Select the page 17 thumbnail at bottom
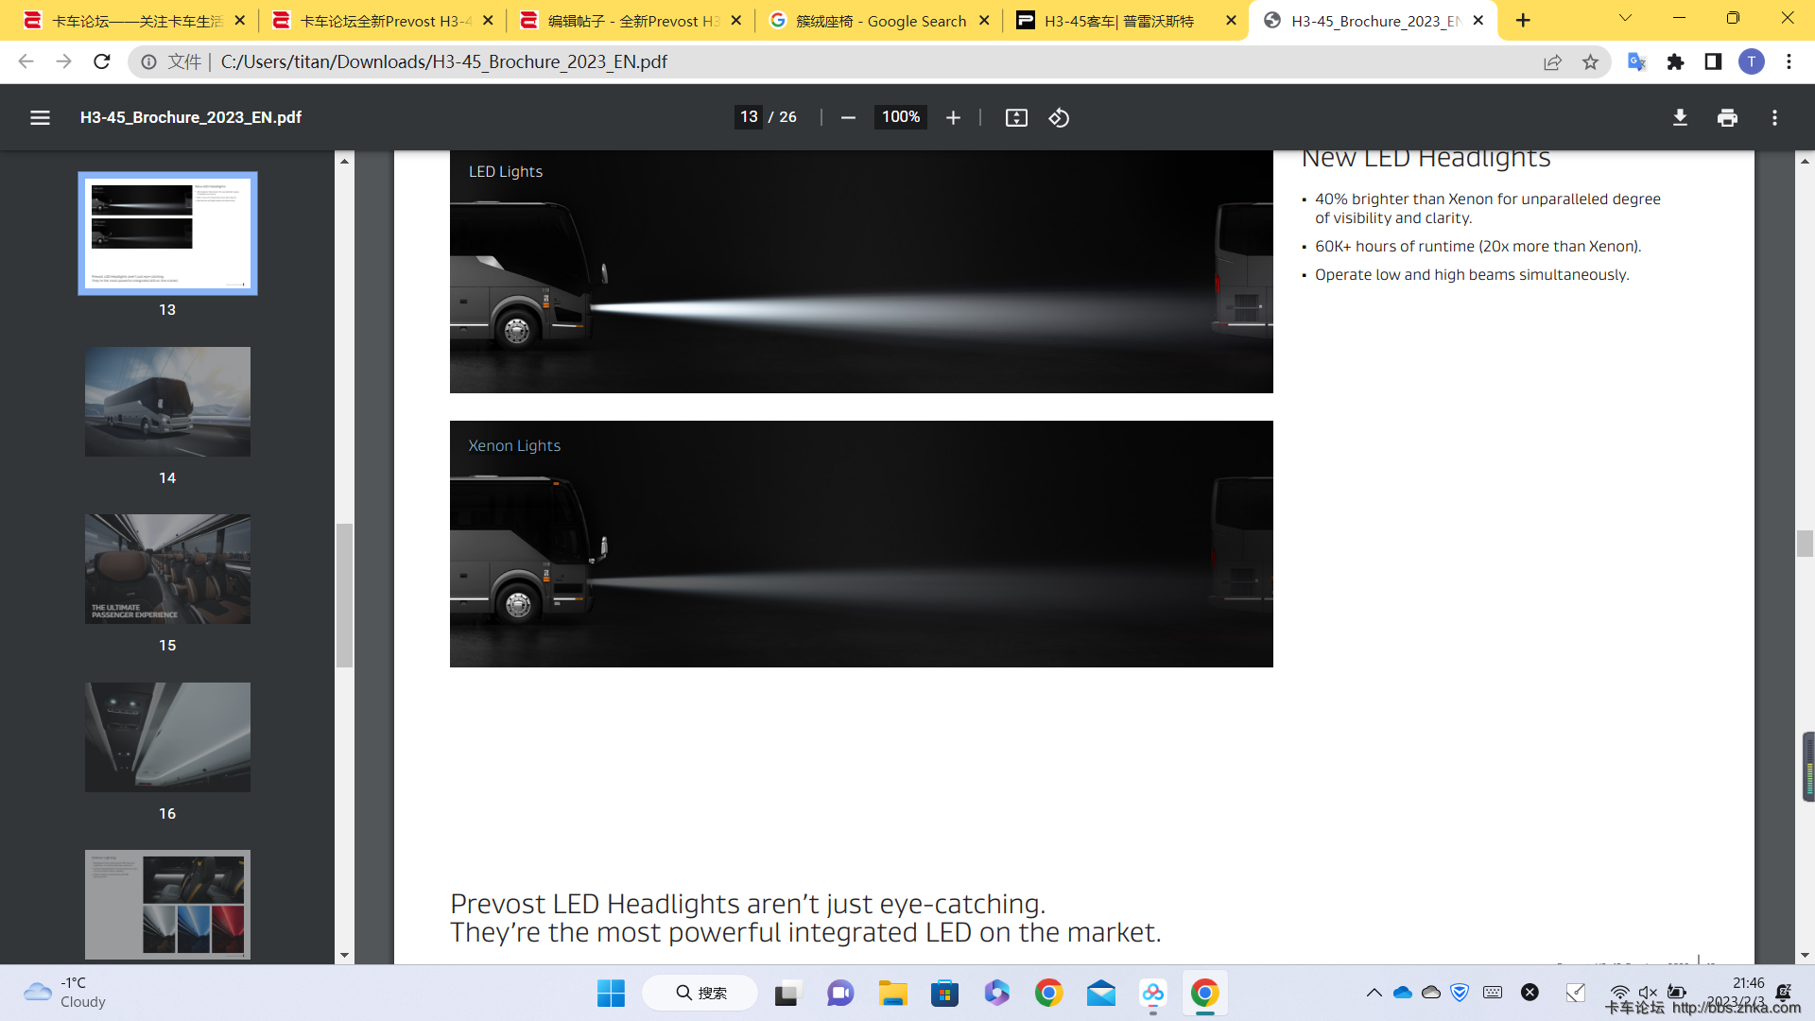This screenshot has width=1815, height=1021. coord(167,905)
